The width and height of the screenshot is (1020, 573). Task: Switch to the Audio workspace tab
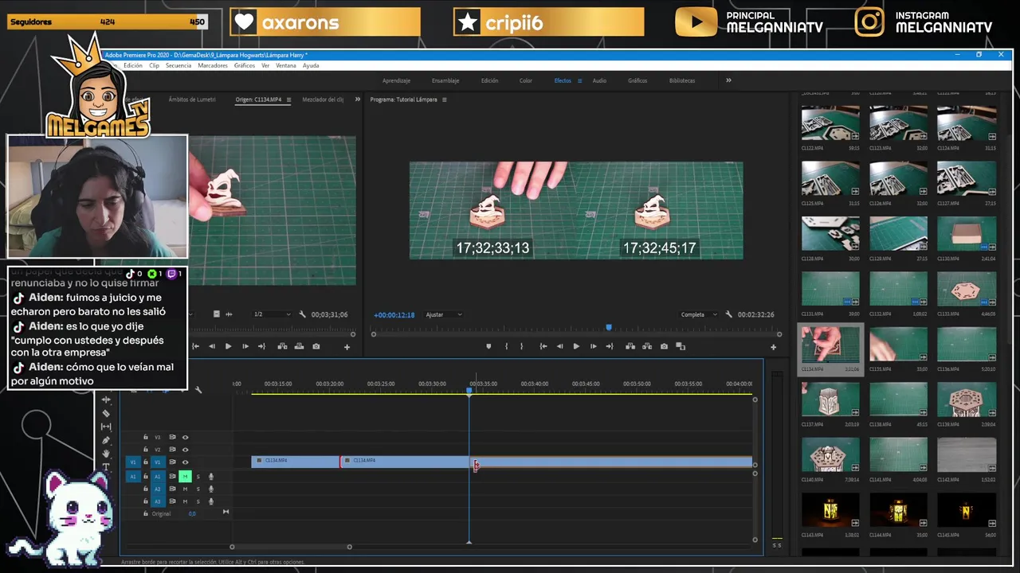[599, 80]
